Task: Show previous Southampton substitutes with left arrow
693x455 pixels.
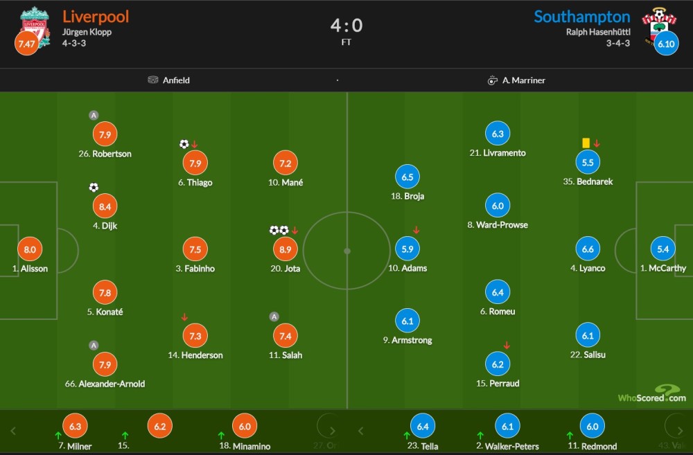Action: point(360,431)
